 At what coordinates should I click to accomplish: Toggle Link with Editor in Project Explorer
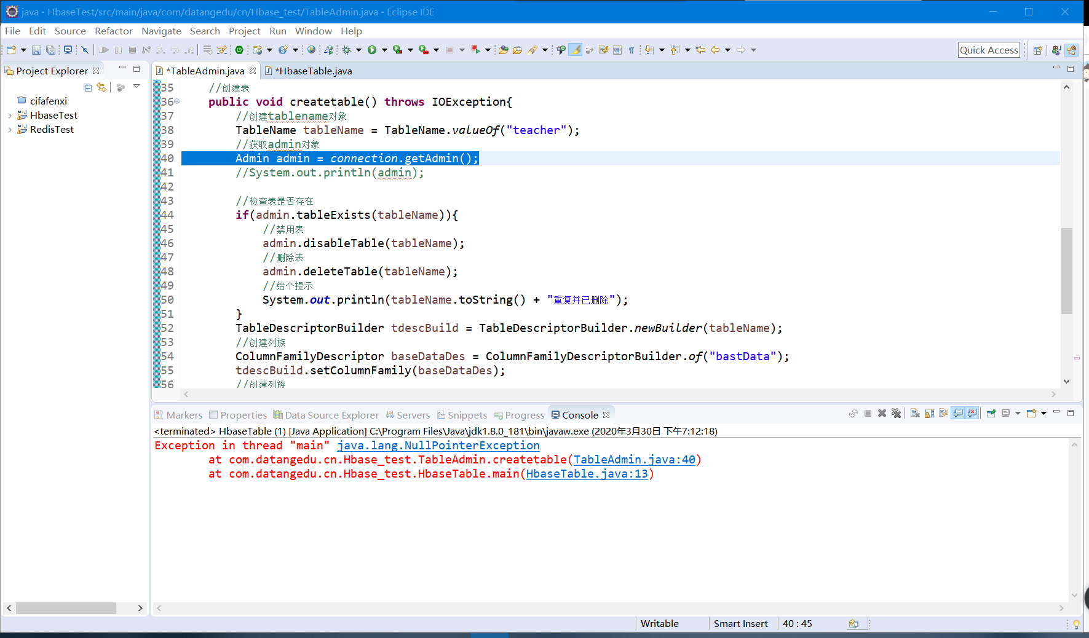[101, 87]
